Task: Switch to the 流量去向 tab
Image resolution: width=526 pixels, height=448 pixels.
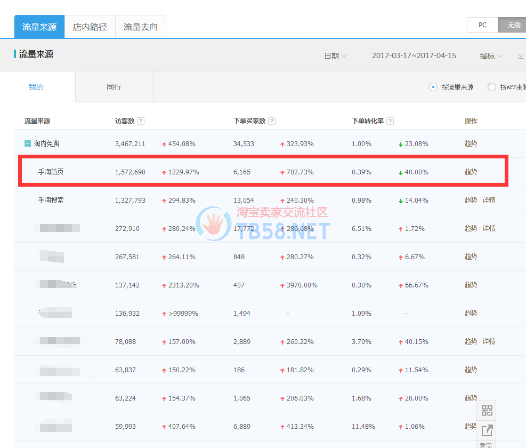Action: tap(140, 27)
